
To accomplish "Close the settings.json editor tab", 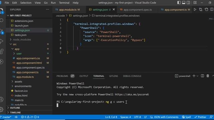I will tap(114, 9).
